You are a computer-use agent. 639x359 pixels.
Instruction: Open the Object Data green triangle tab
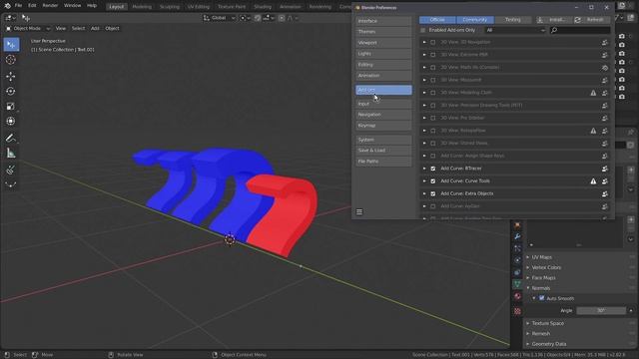coord(517,284)
